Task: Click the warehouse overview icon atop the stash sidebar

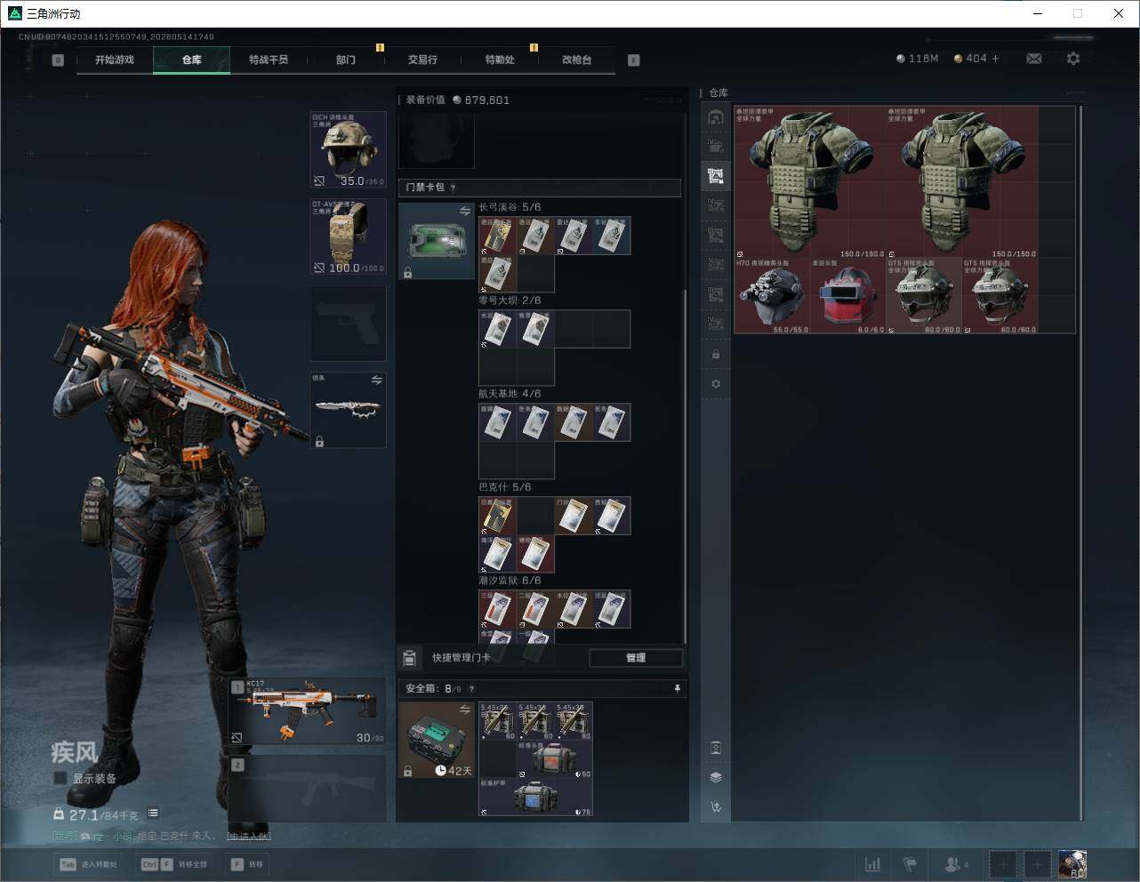Action: (x=716, y=117)
